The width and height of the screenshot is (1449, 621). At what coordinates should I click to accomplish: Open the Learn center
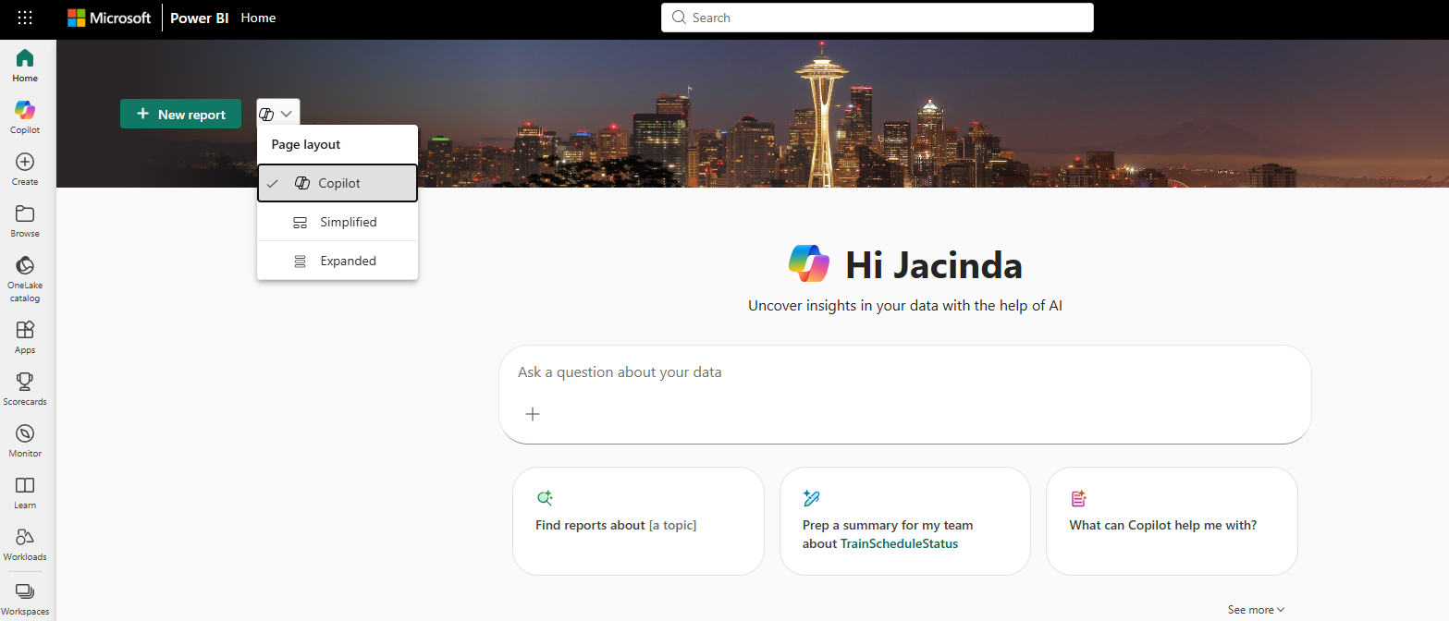(x=25, y=492)
